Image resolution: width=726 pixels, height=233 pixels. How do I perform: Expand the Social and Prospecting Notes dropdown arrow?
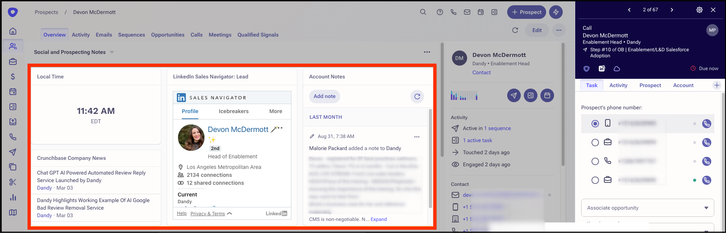click(112, 52)
